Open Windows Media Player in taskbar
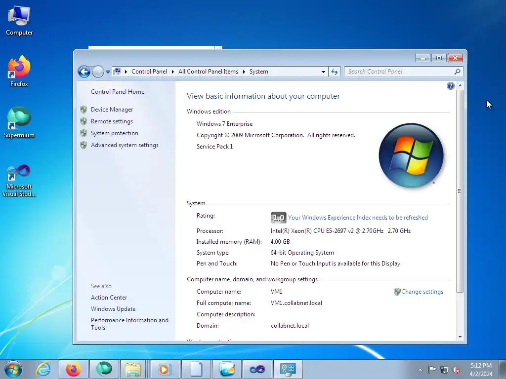The width and height of the screenshot is (506, 379). [165, 369]
